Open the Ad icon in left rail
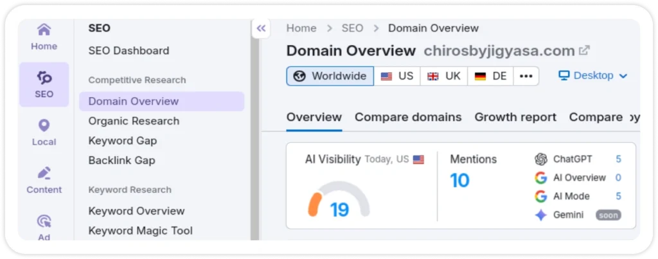 click(44, 222)
